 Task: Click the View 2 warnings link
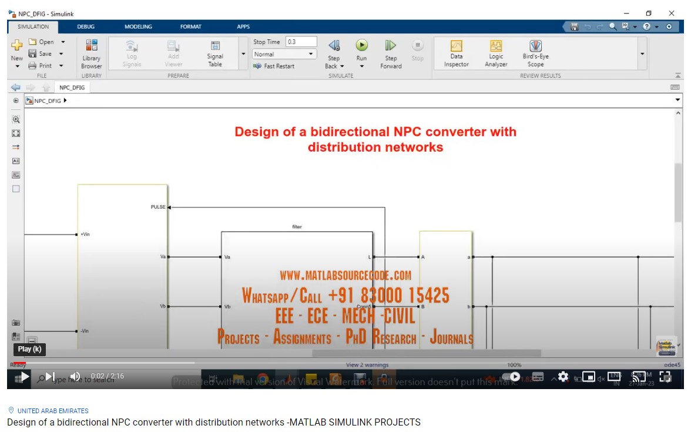pos(367,364)
